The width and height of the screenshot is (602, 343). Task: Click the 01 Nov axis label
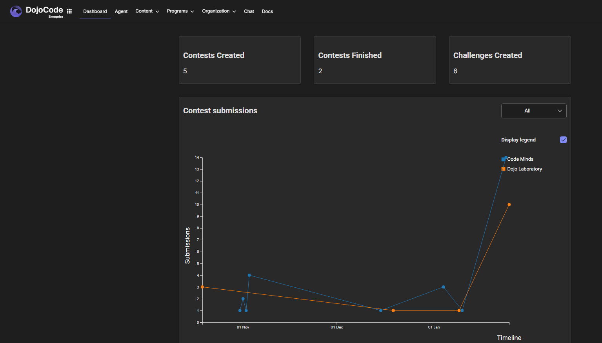point(243,327)
